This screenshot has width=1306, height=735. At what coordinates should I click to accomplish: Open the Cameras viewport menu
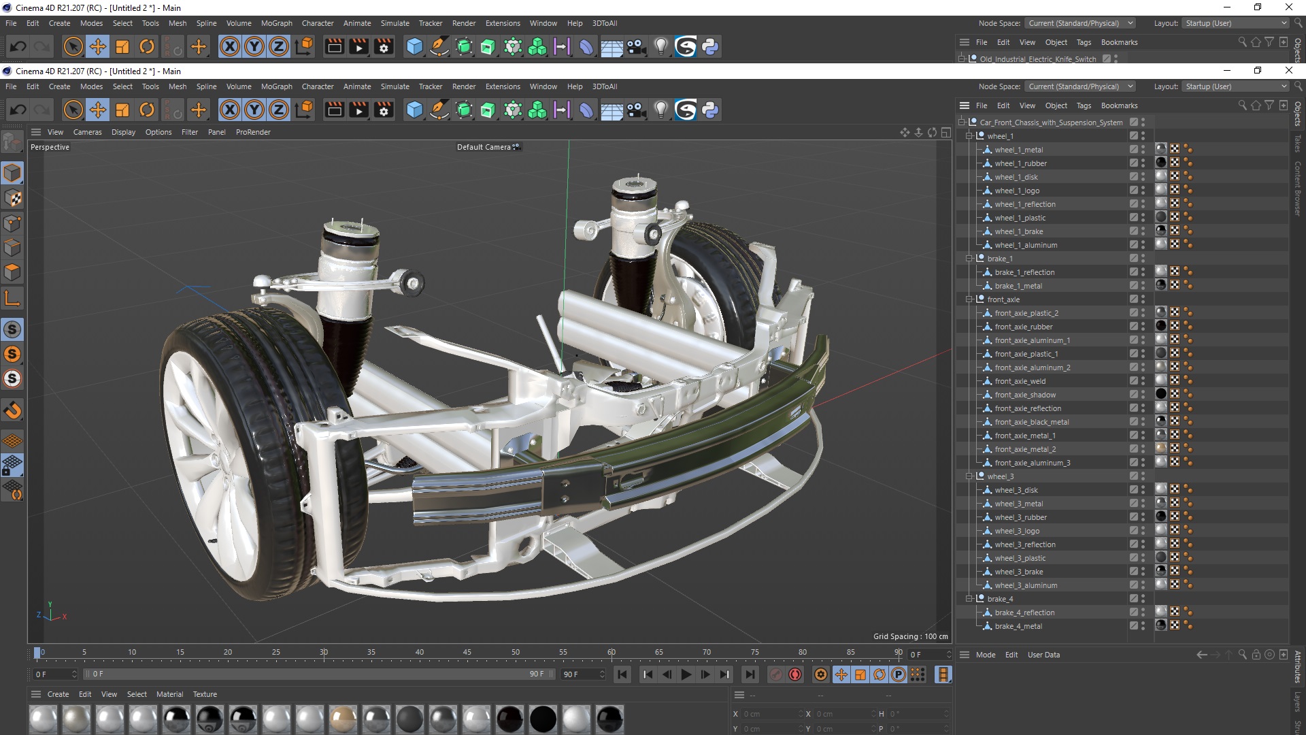pyautogui.click(x=87, y=132)
